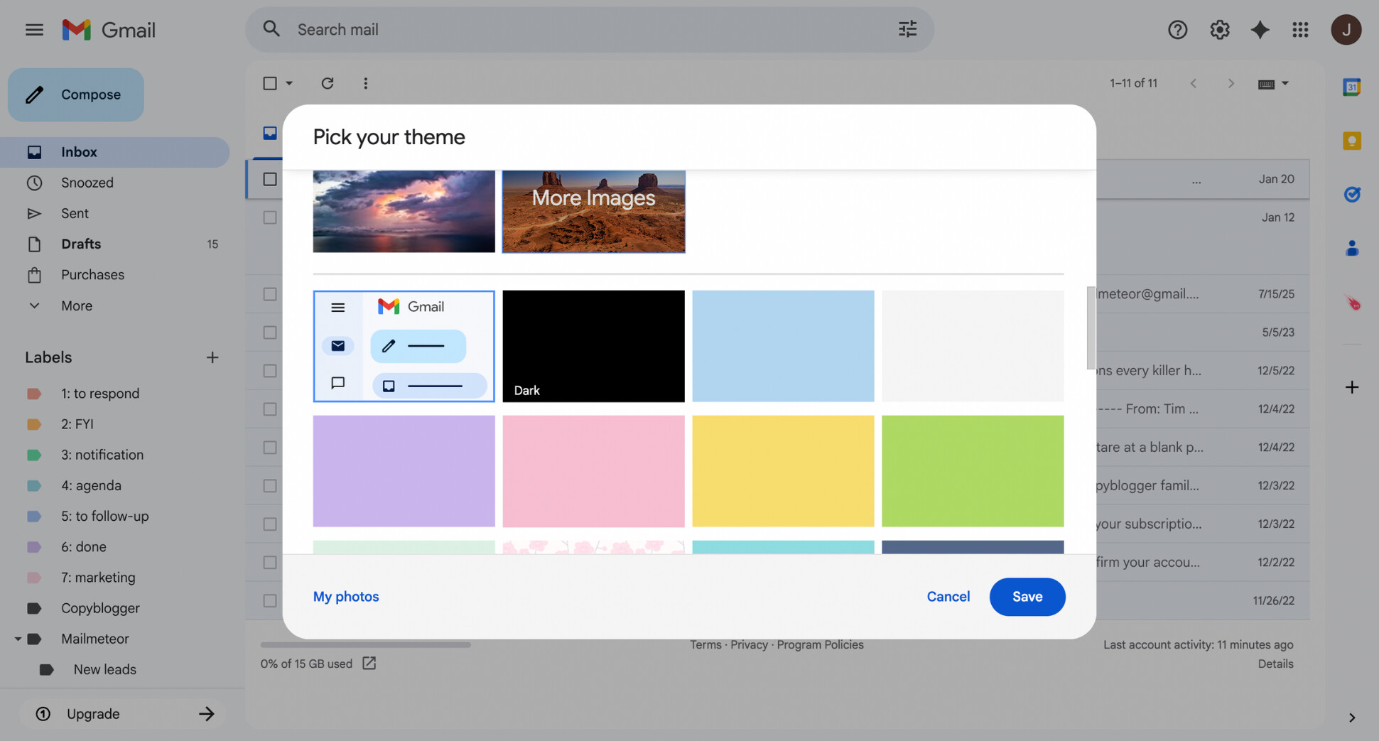Screen dimensions: 1379x741
Task: Select the pink theme color swatch
Action: 593,471
